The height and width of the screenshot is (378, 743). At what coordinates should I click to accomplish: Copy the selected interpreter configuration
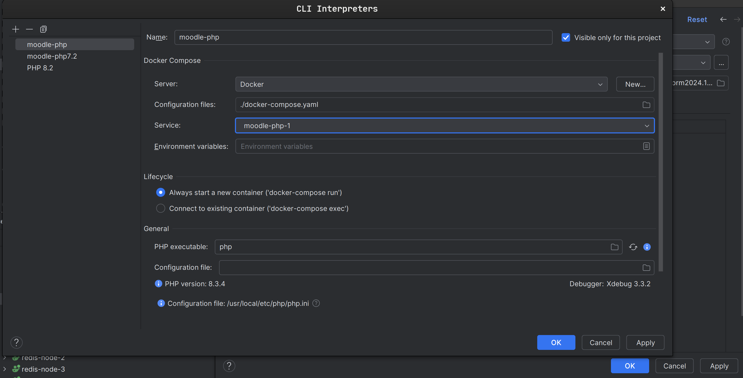pyautogui.click(x=43, y=29)
